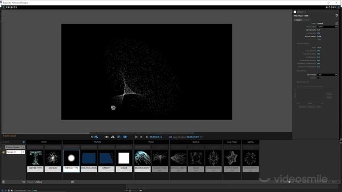Open the Particle Type Sphere dropdown

(x=327, y=27)
